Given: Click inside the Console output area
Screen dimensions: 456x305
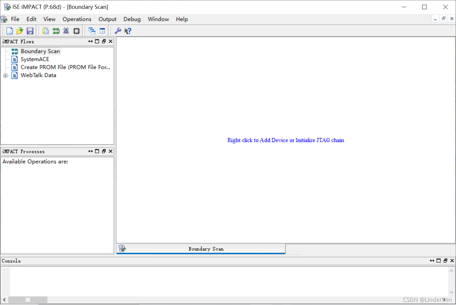Looking at the screenshot, I should [229, 282].
